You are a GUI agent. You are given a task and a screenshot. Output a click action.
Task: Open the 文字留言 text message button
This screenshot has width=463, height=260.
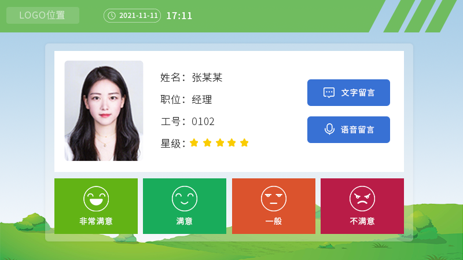point(348,93)
